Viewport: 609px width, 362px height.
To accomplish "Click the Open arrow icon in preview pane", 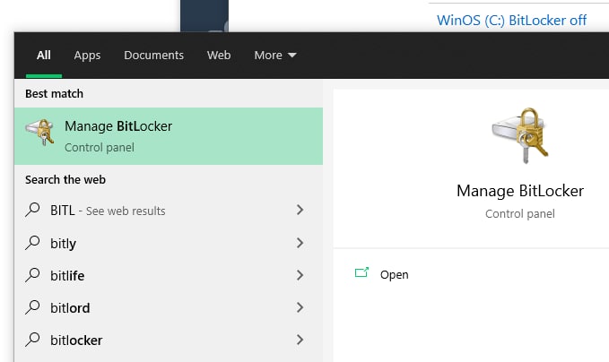I will coord(361,272).
